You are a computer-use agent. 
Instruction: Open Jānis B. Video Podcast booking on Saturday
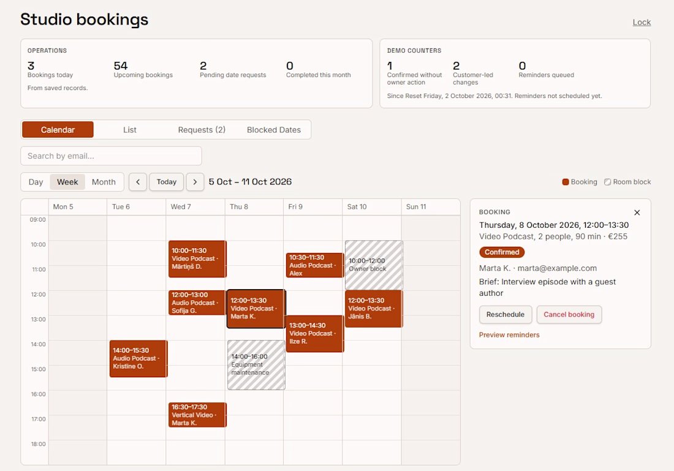374,309
